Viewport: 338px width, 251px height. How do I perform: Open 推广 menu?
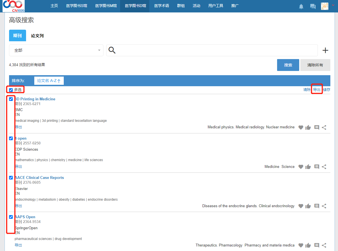point(235,6)
